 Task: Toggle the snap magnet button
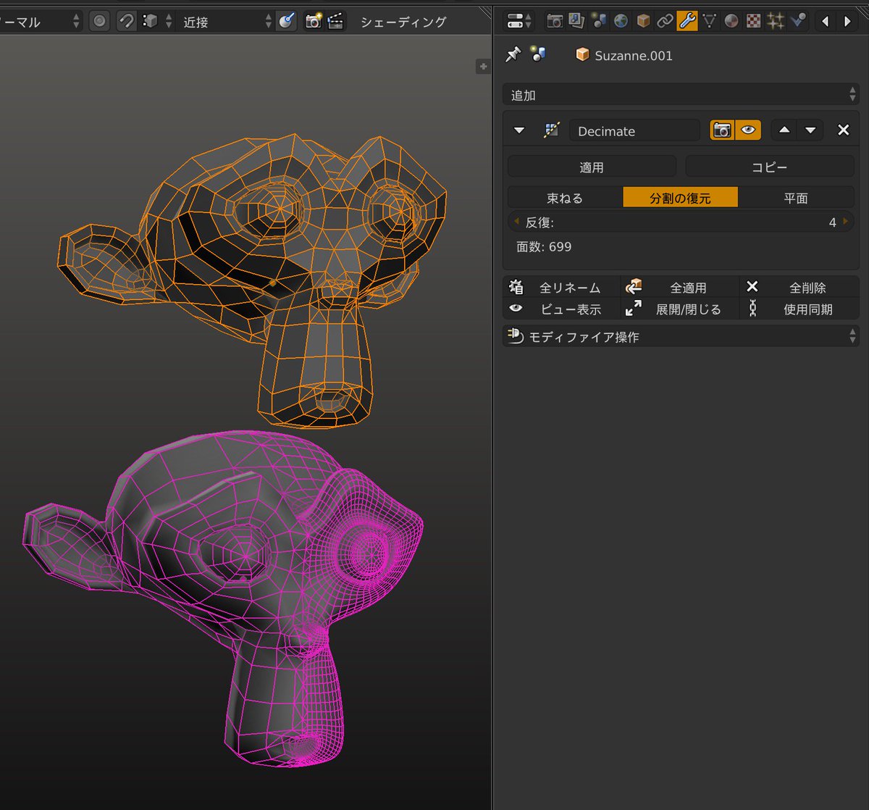(x=126, y=21)
